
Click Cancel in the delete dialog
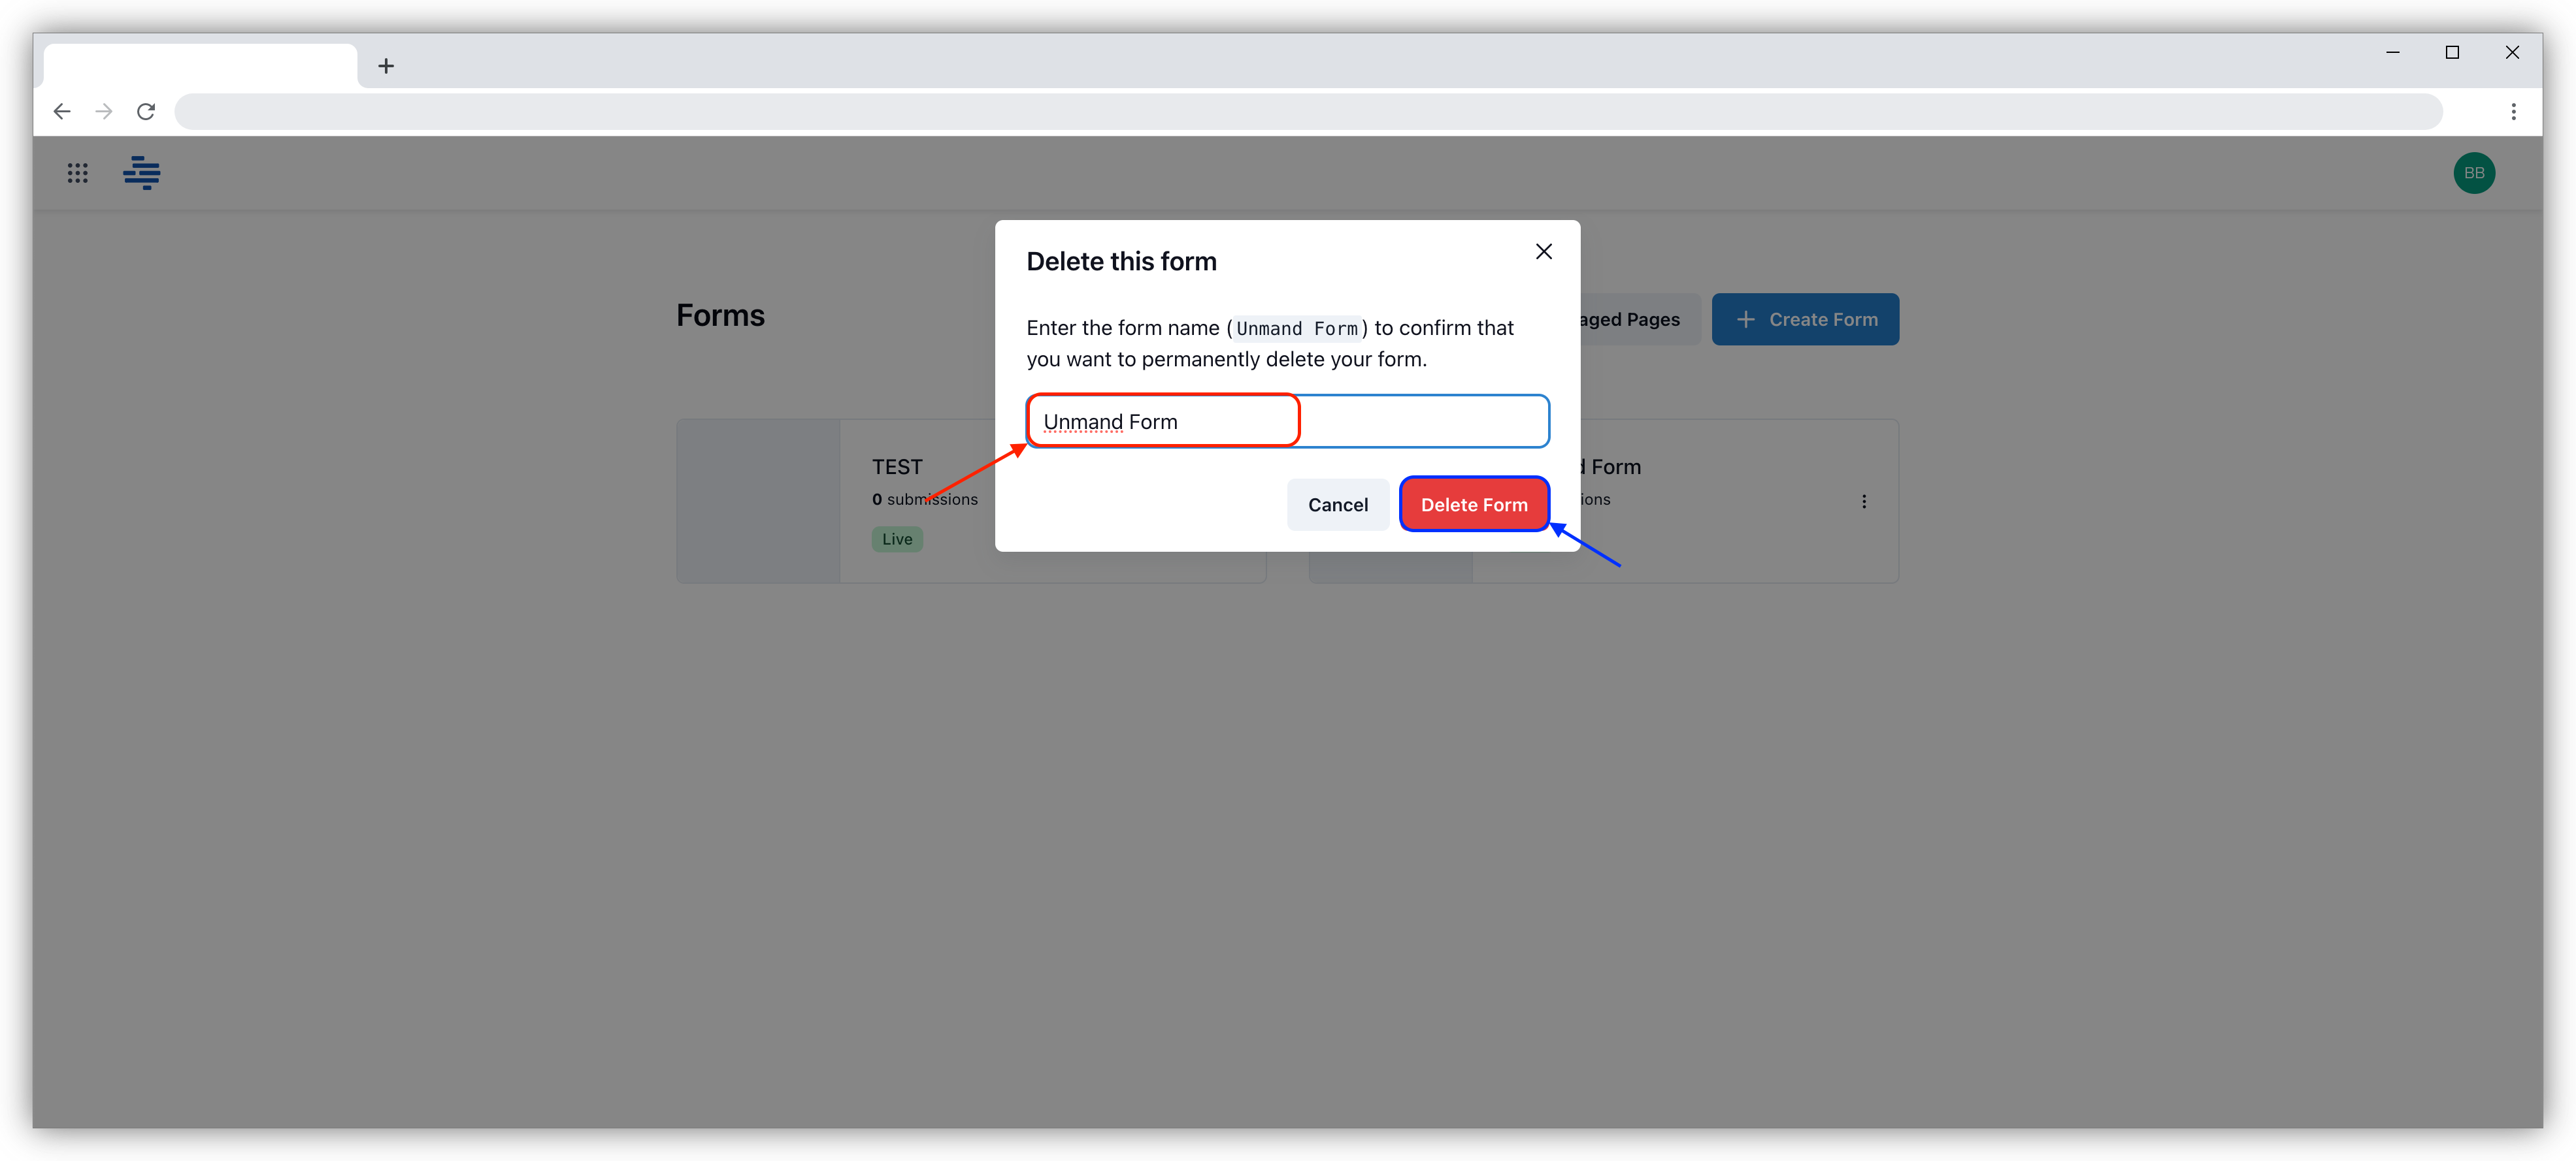1338,505
